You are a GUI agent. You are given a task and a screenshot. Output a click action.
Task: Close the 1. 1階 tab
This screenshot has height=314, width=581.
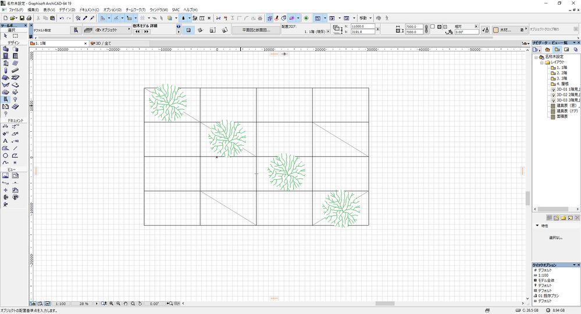[85, 44]
